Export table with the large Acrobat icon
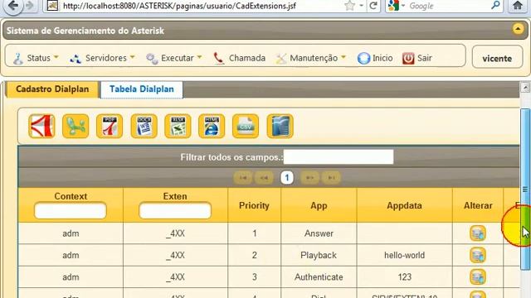531x298 pixels. click(41, 127)
